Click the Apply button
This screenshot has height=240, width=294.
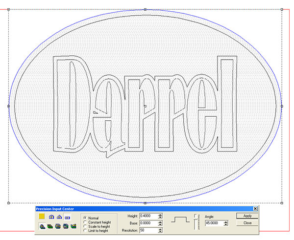point(247,216)
